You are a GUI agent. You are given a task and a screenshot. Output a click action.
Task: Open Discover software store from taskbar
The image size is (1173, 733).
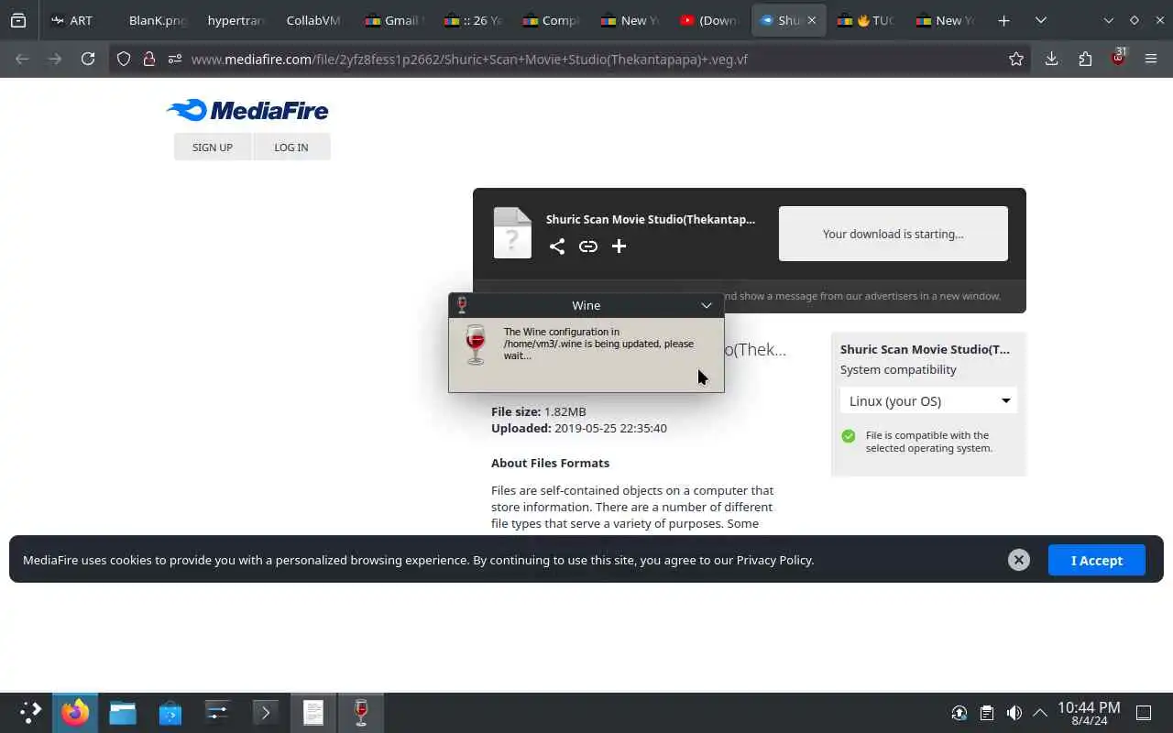(170, 712)
